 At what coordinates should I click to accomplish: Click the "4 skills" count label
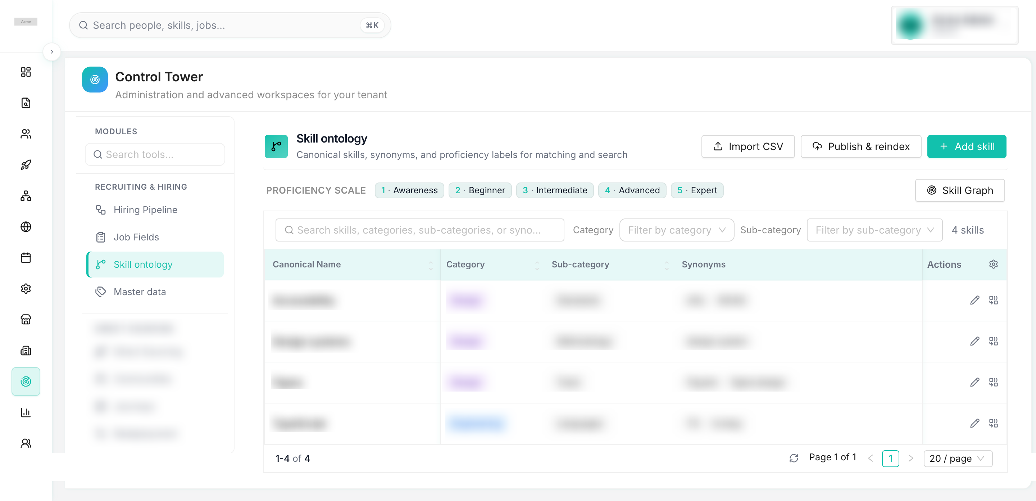[x=968, y=230]
